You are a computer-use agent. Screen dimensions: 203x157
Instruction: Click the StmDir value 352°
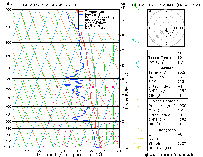pyautogui.click(x=181, y=143)
